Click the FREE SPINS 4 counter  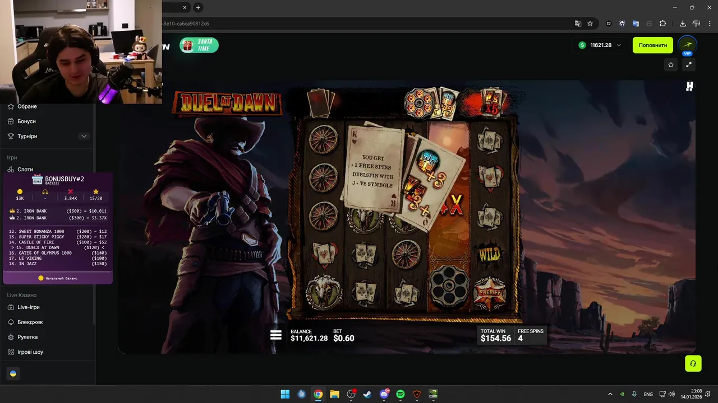531,335
